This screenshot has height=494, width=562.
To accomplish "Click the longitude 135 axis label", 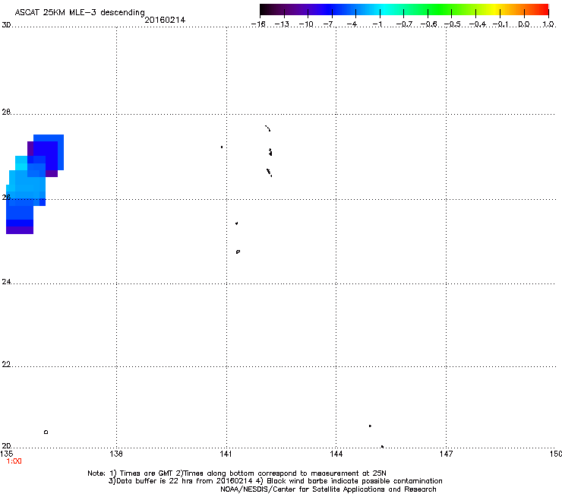I will point(7,454).
